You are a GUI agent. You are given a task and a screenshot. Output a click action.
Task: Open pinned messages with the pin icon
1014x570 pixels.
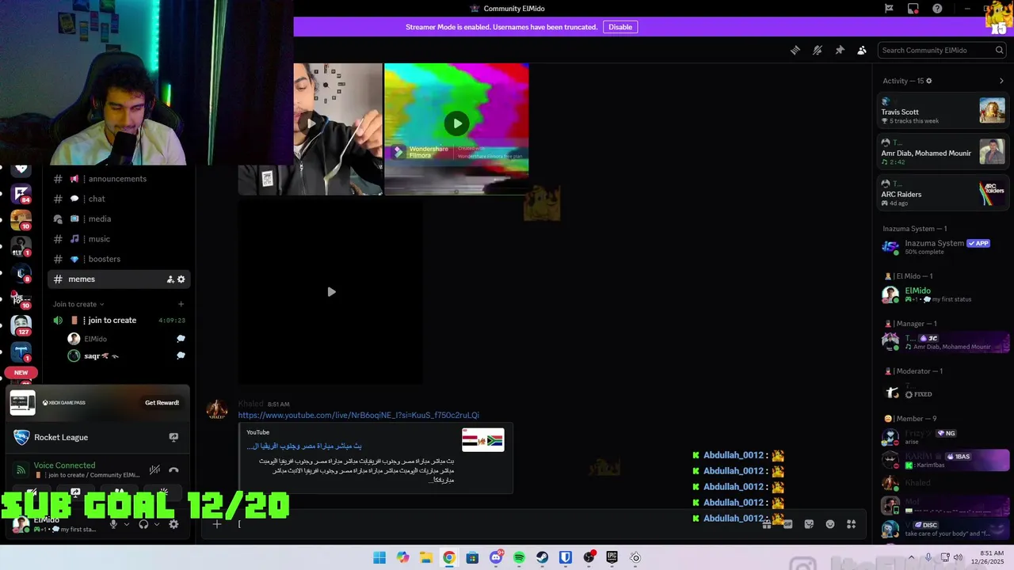[x=840, y=50]
